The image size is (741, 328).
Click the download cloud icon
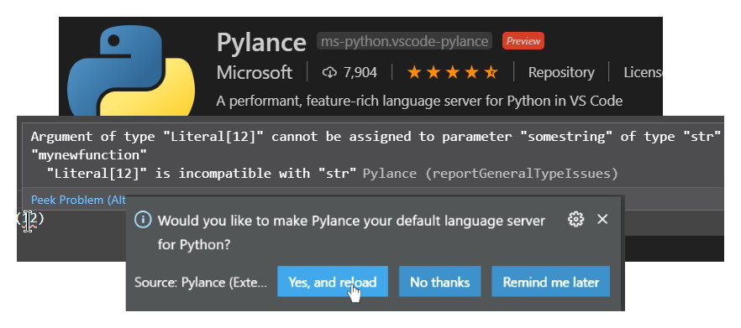click(x=329, y=72)
